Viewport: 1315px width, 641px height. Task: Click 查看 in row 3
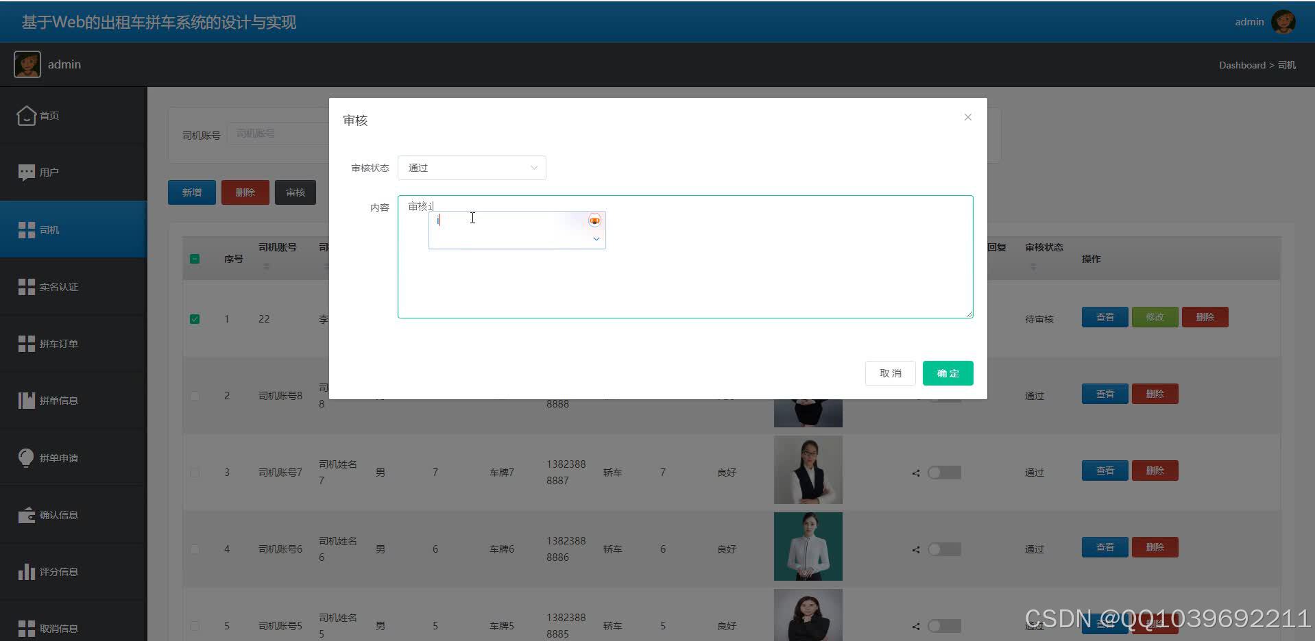click(1105, 470)
